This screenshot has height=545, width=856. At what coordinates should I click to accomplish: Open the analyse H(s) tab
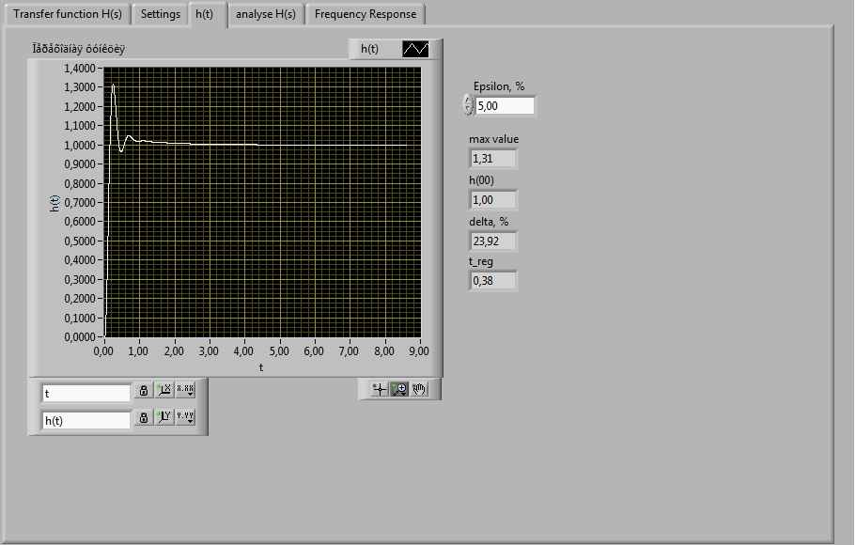[x=266, y=14]
